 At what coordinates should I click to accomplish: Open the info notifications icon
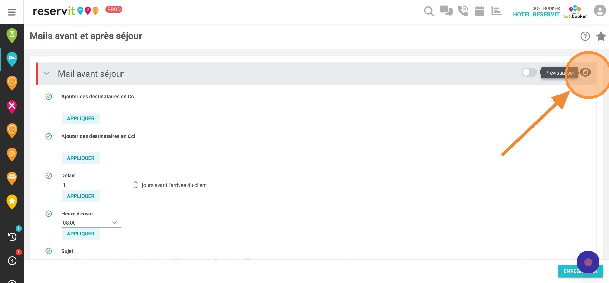coord(12,261)
